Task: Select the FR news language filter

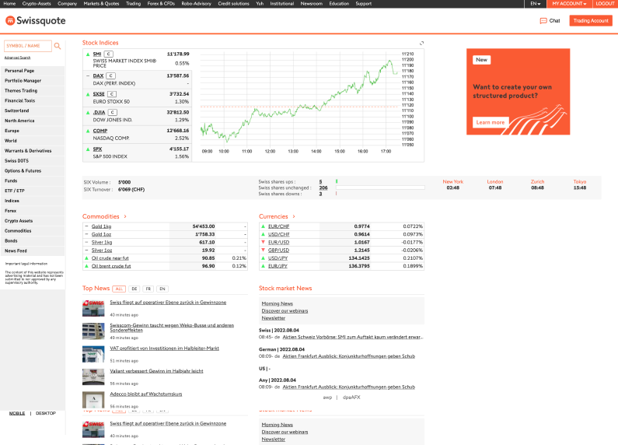Action: [148, 289]
